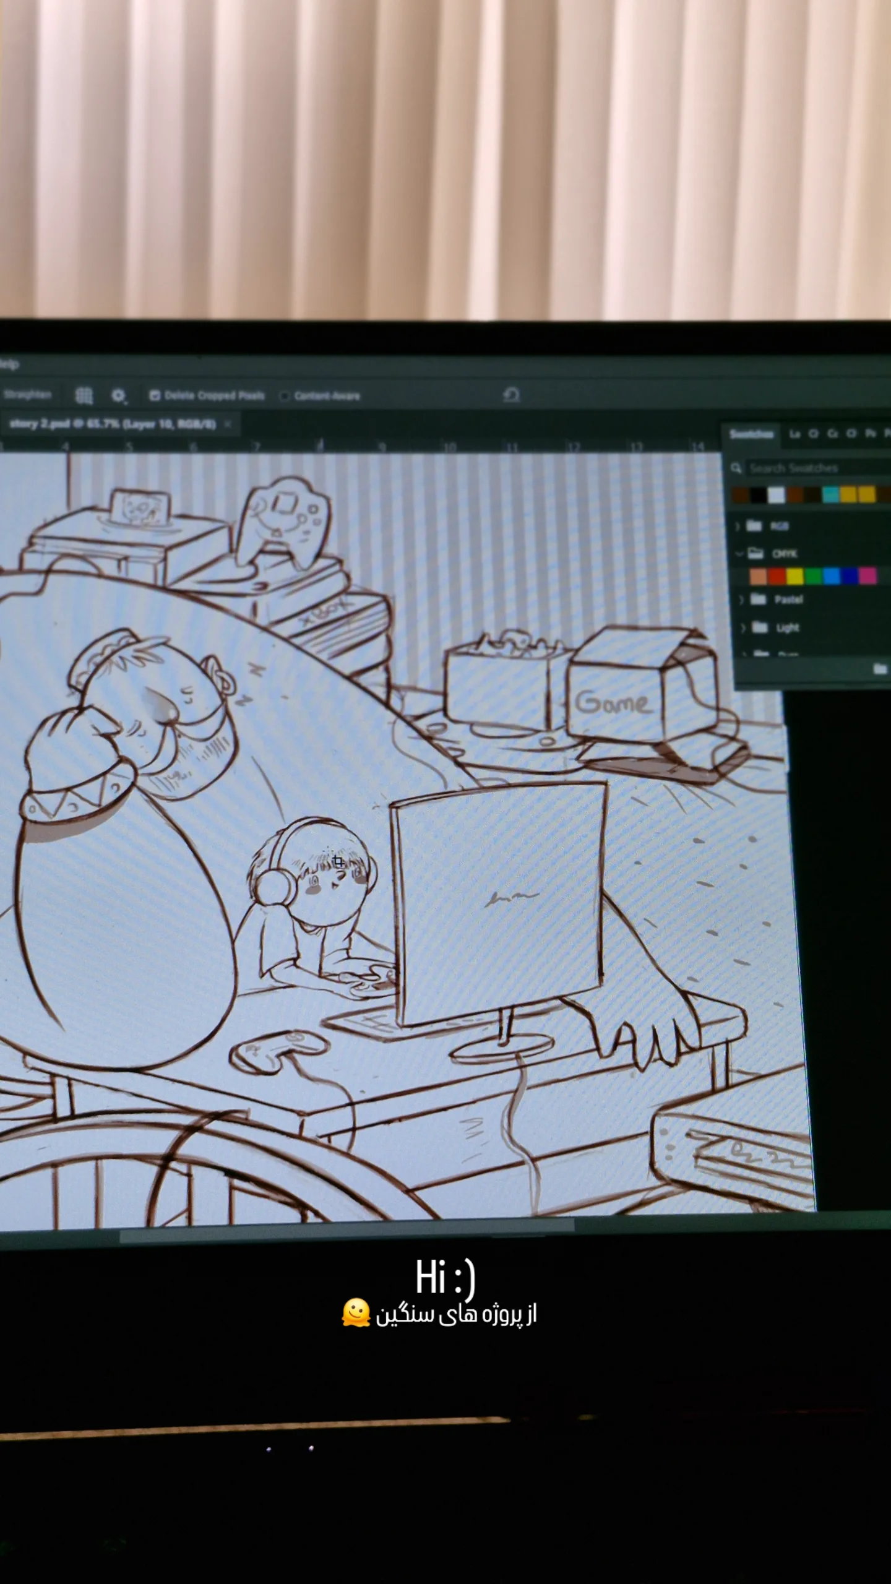Enable the Content-Aware checkbox
The height and width of the screenshot is (1584, 891).
pos(285,396)
